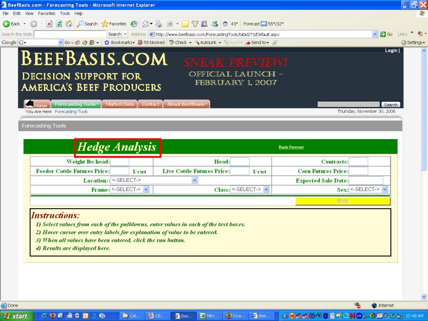
Task: Open the Location select dropdown
Action: point(154,180)
